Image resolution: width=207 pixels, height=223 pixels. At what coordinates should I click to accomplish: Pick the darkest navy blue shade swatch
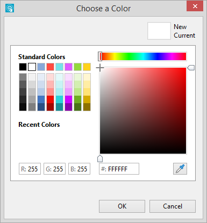click(41, 107)
